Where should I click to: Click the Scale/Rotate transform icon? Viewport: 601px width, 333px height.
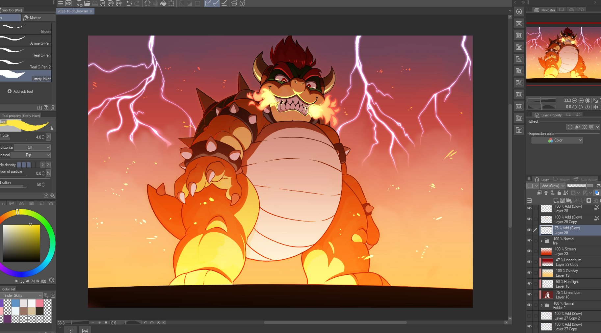pyautogui.click(x=171, y=3)
